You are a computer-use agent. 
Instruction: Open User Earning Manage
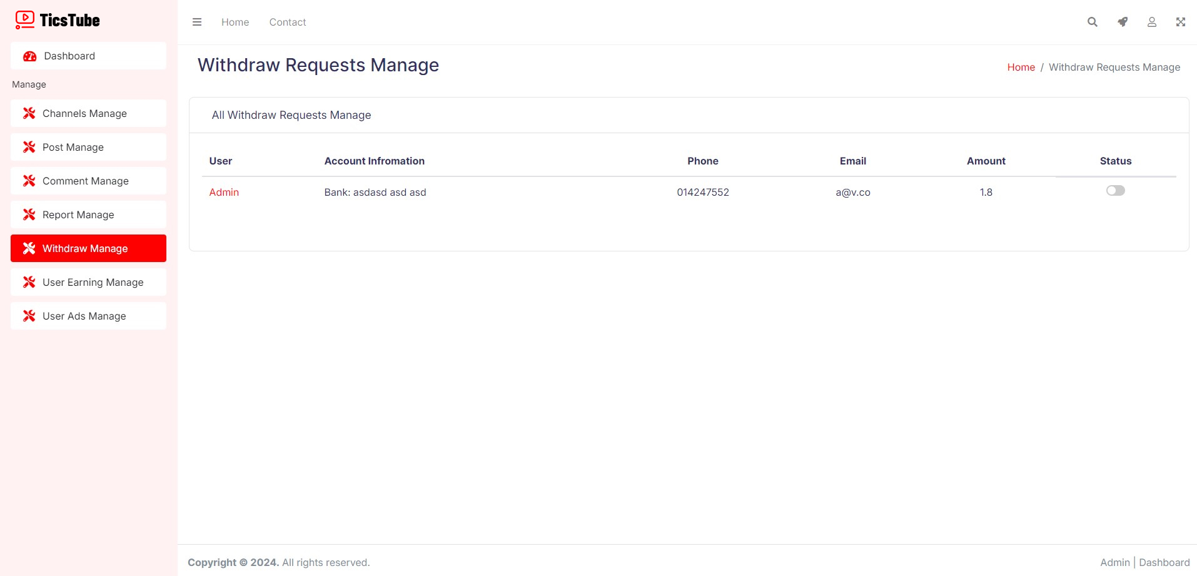(x=93, y=282)
